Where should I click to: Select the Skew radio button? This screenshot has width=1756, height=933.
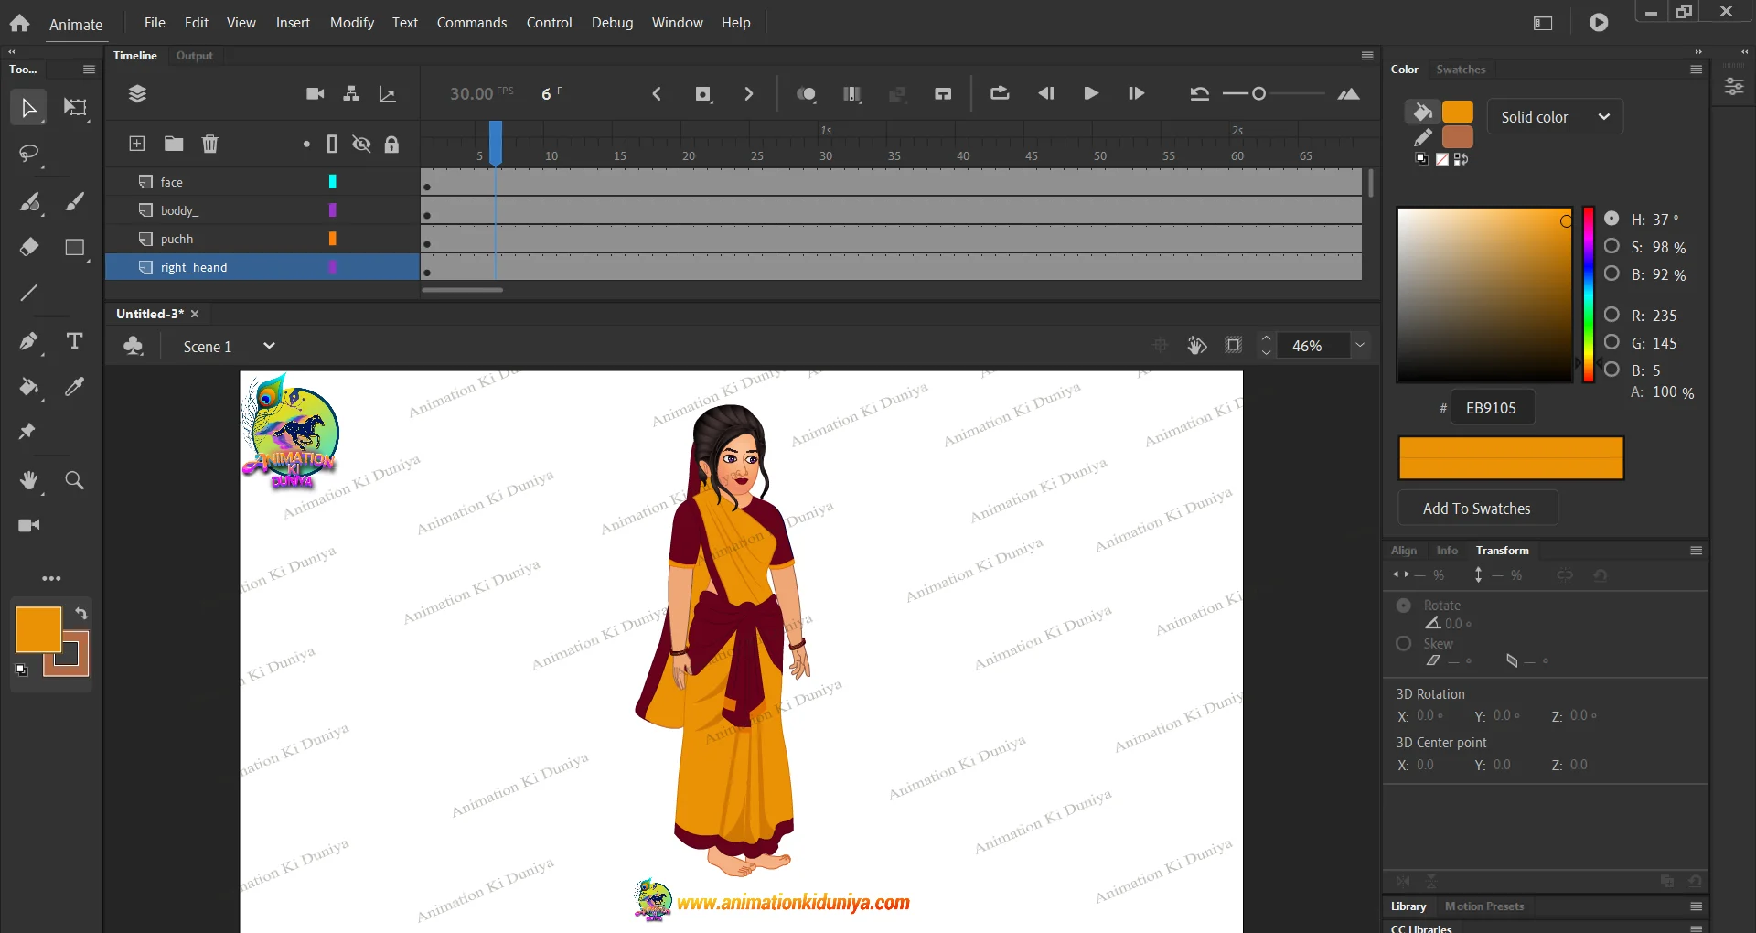click(x=1404, y=643)
